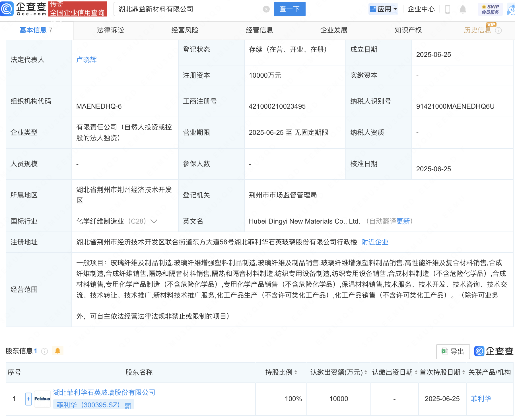Select the 421000210023495 registration number
Viewport: 515px width, 417px height.
(x=277, y=106)
